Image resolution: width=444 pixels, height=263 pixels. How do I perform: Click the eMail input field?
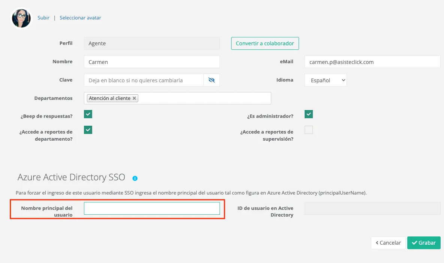coord(373,62)
